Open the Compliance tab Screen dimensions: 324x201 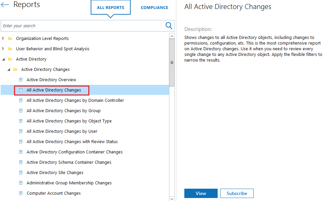(x=154, y=8)
